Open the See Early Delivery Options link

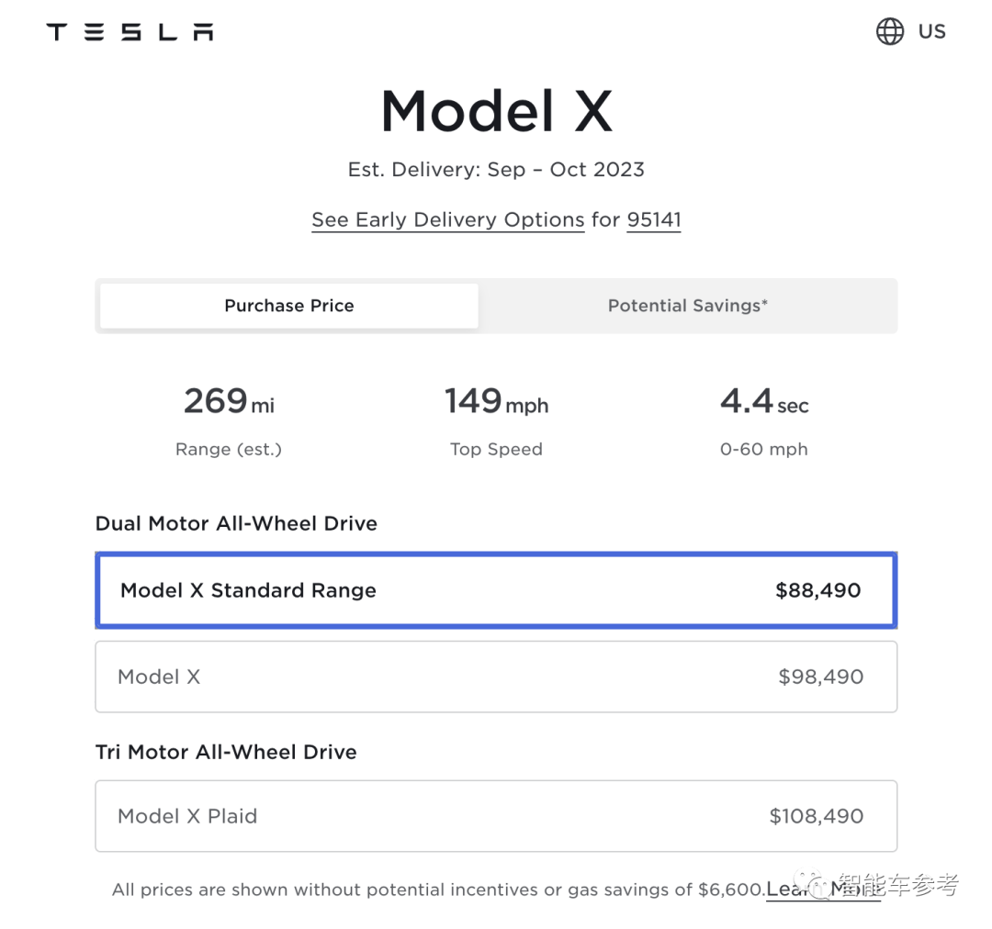(x=447, y=220)
